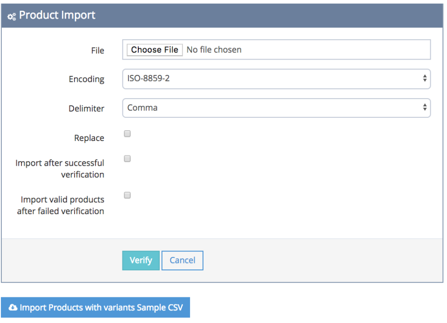447x323 pixels.
Task: Check Import after successful verification box
Action: (x=127, y=159)
